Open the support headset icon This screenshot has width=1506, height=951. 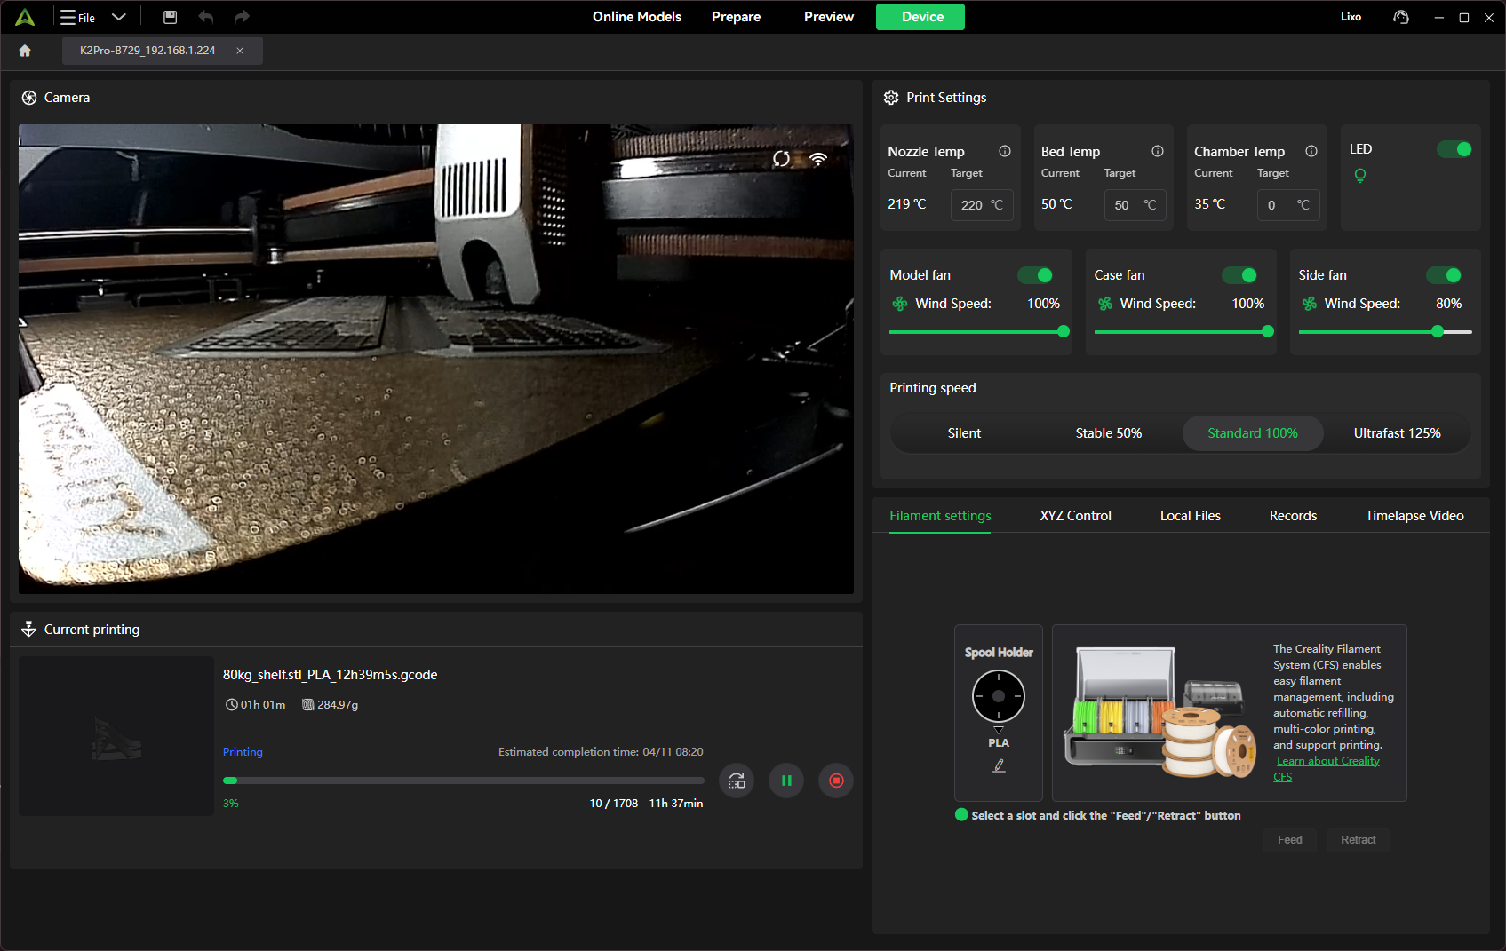coord(1401,17)
